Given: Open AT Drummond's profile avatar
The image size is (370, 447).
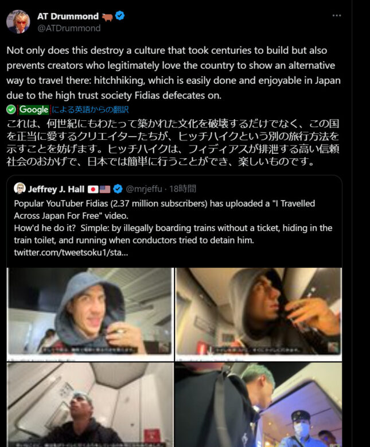Looking at the screenshot, I should (x=18, y=22).
